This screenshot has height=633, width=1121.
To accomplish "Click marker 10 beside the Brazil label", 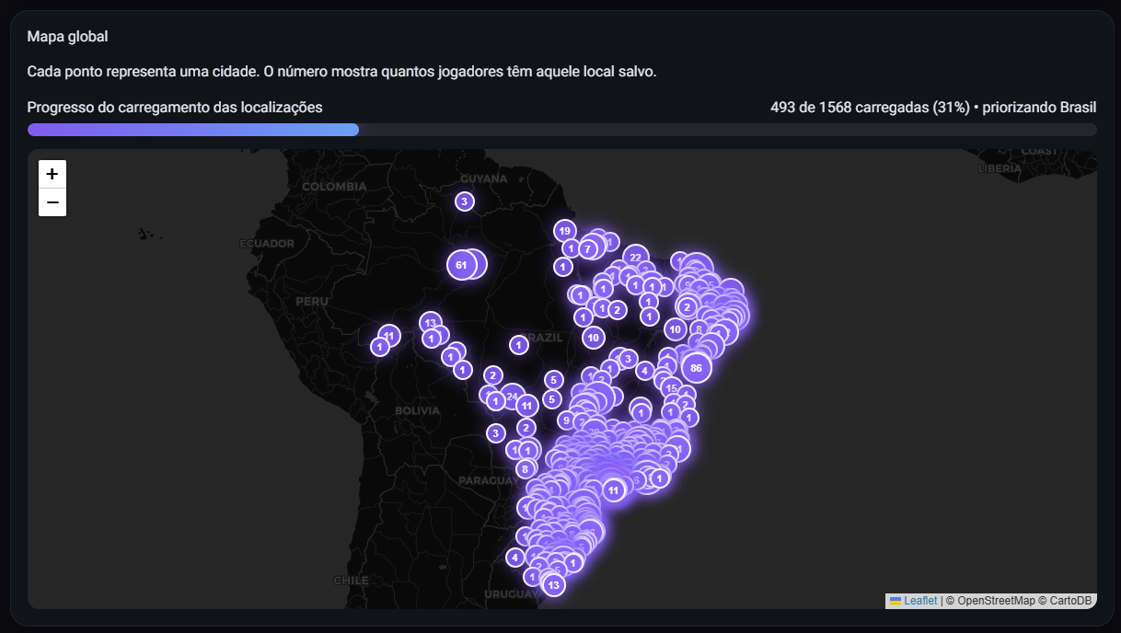I will point(594,338).
